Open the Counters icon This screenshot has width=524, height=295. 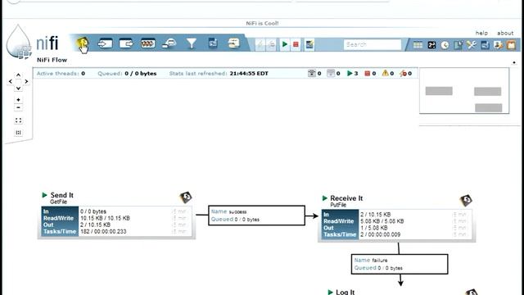pos(431,45)
